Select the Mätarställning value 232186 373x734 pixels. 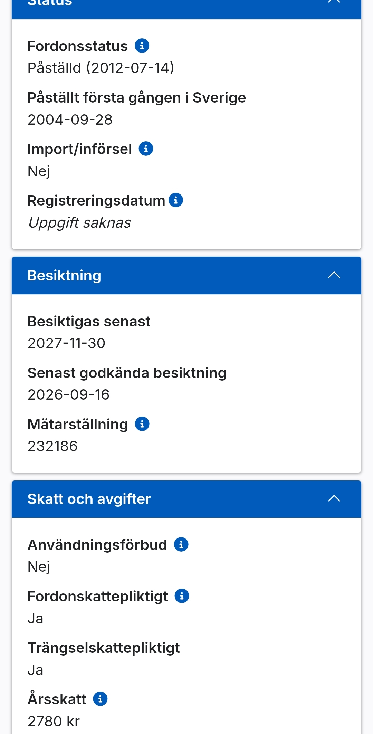[x=52, y=446]
